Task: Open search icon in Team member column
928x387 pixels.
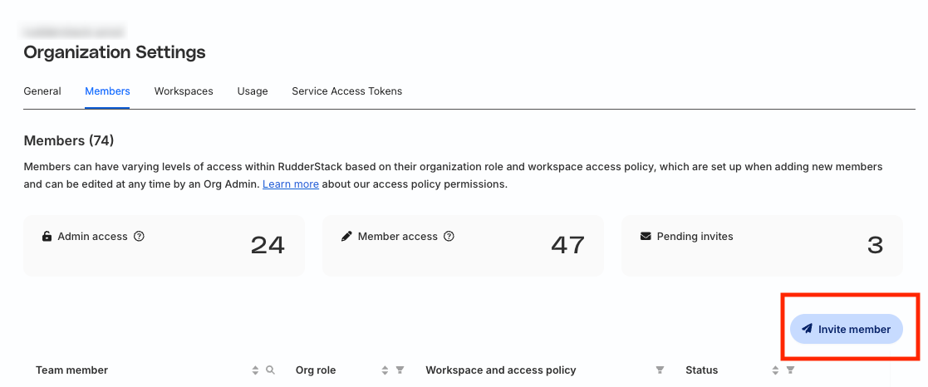Action: point(271,370)
